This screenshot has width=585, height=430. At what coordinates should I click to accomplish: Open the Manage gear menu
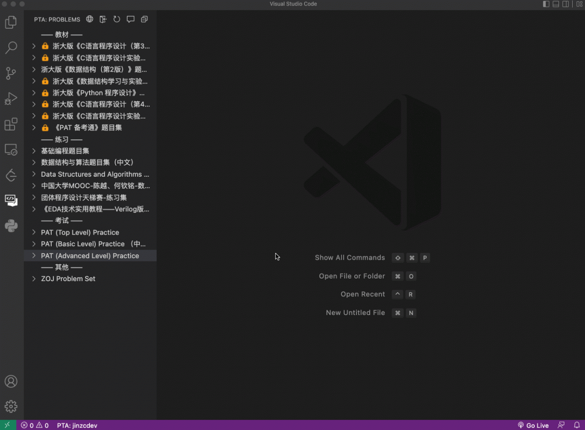[11, 406]
